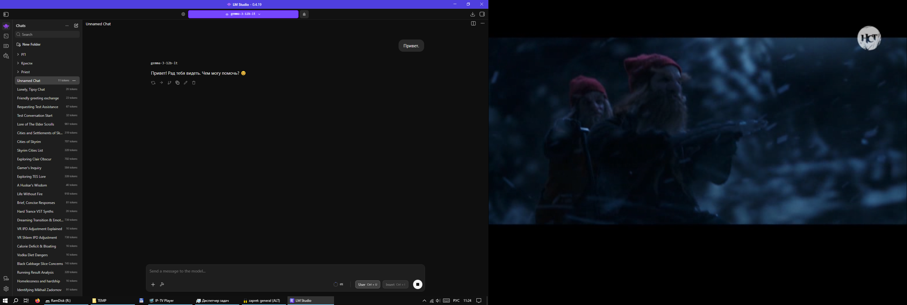Open the Discover model search section
Viewport: 907px width, 305px height.
click(x=6, y=56)
